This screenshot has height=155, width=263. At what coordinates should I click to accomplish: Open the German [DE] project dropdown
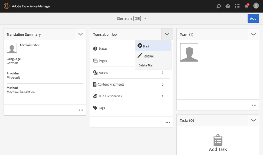click(131, 18)
